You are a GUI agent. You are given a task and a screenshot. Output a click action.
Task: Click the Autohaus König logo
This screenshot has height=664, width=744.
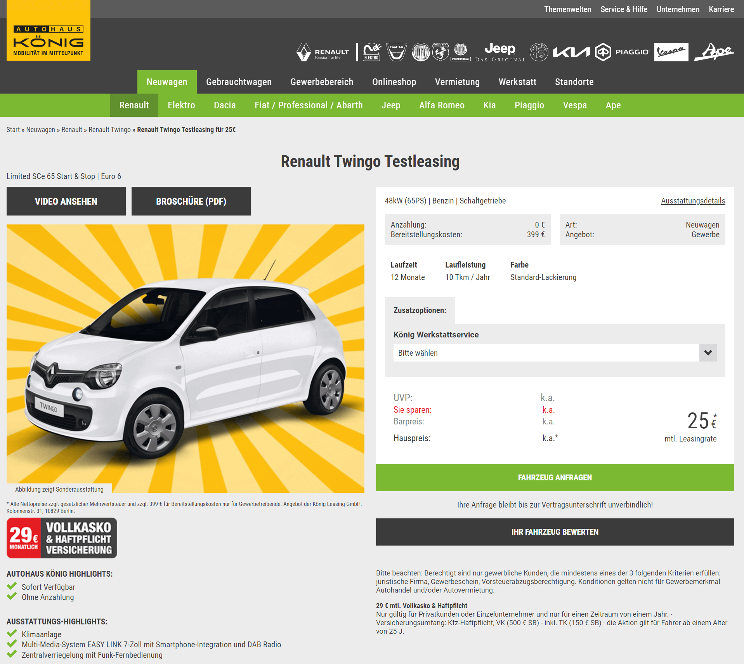(x=49, y=30)
